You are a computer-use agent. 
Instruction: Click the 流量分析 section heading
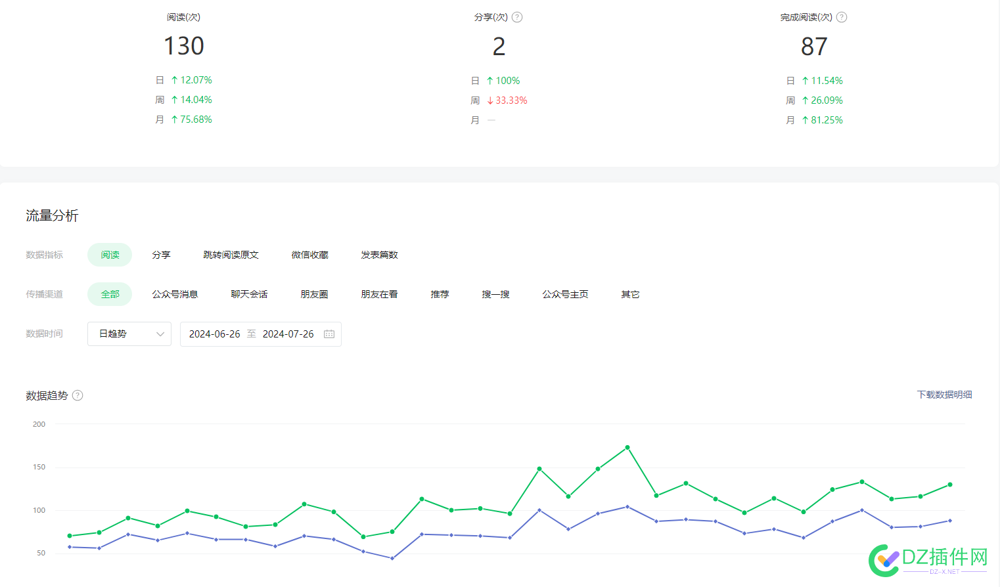click(x=52, y=215)
